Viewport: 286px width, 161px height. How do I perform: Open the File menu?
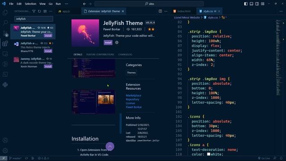pyautogui.click(x=11, y=4)
